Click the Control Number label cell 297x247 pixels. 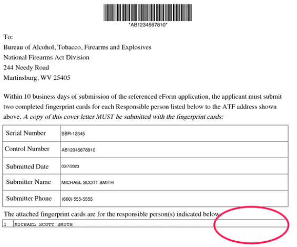click(32, 149)
